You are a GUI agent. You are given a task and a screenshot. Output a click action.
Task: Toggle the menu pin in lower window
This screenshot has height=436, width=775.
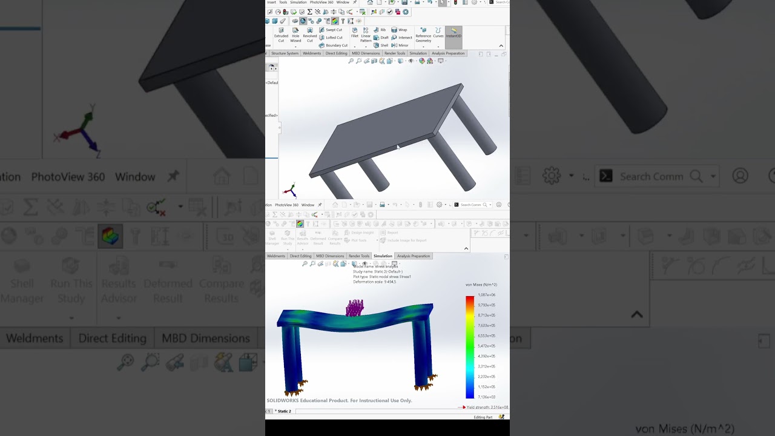[320, 205]
